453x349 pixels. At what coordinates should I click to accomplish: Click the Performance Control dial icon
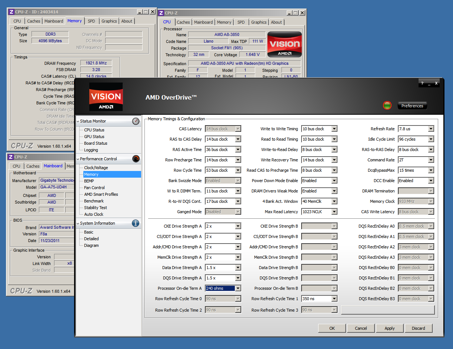click(x=136, y=159)
